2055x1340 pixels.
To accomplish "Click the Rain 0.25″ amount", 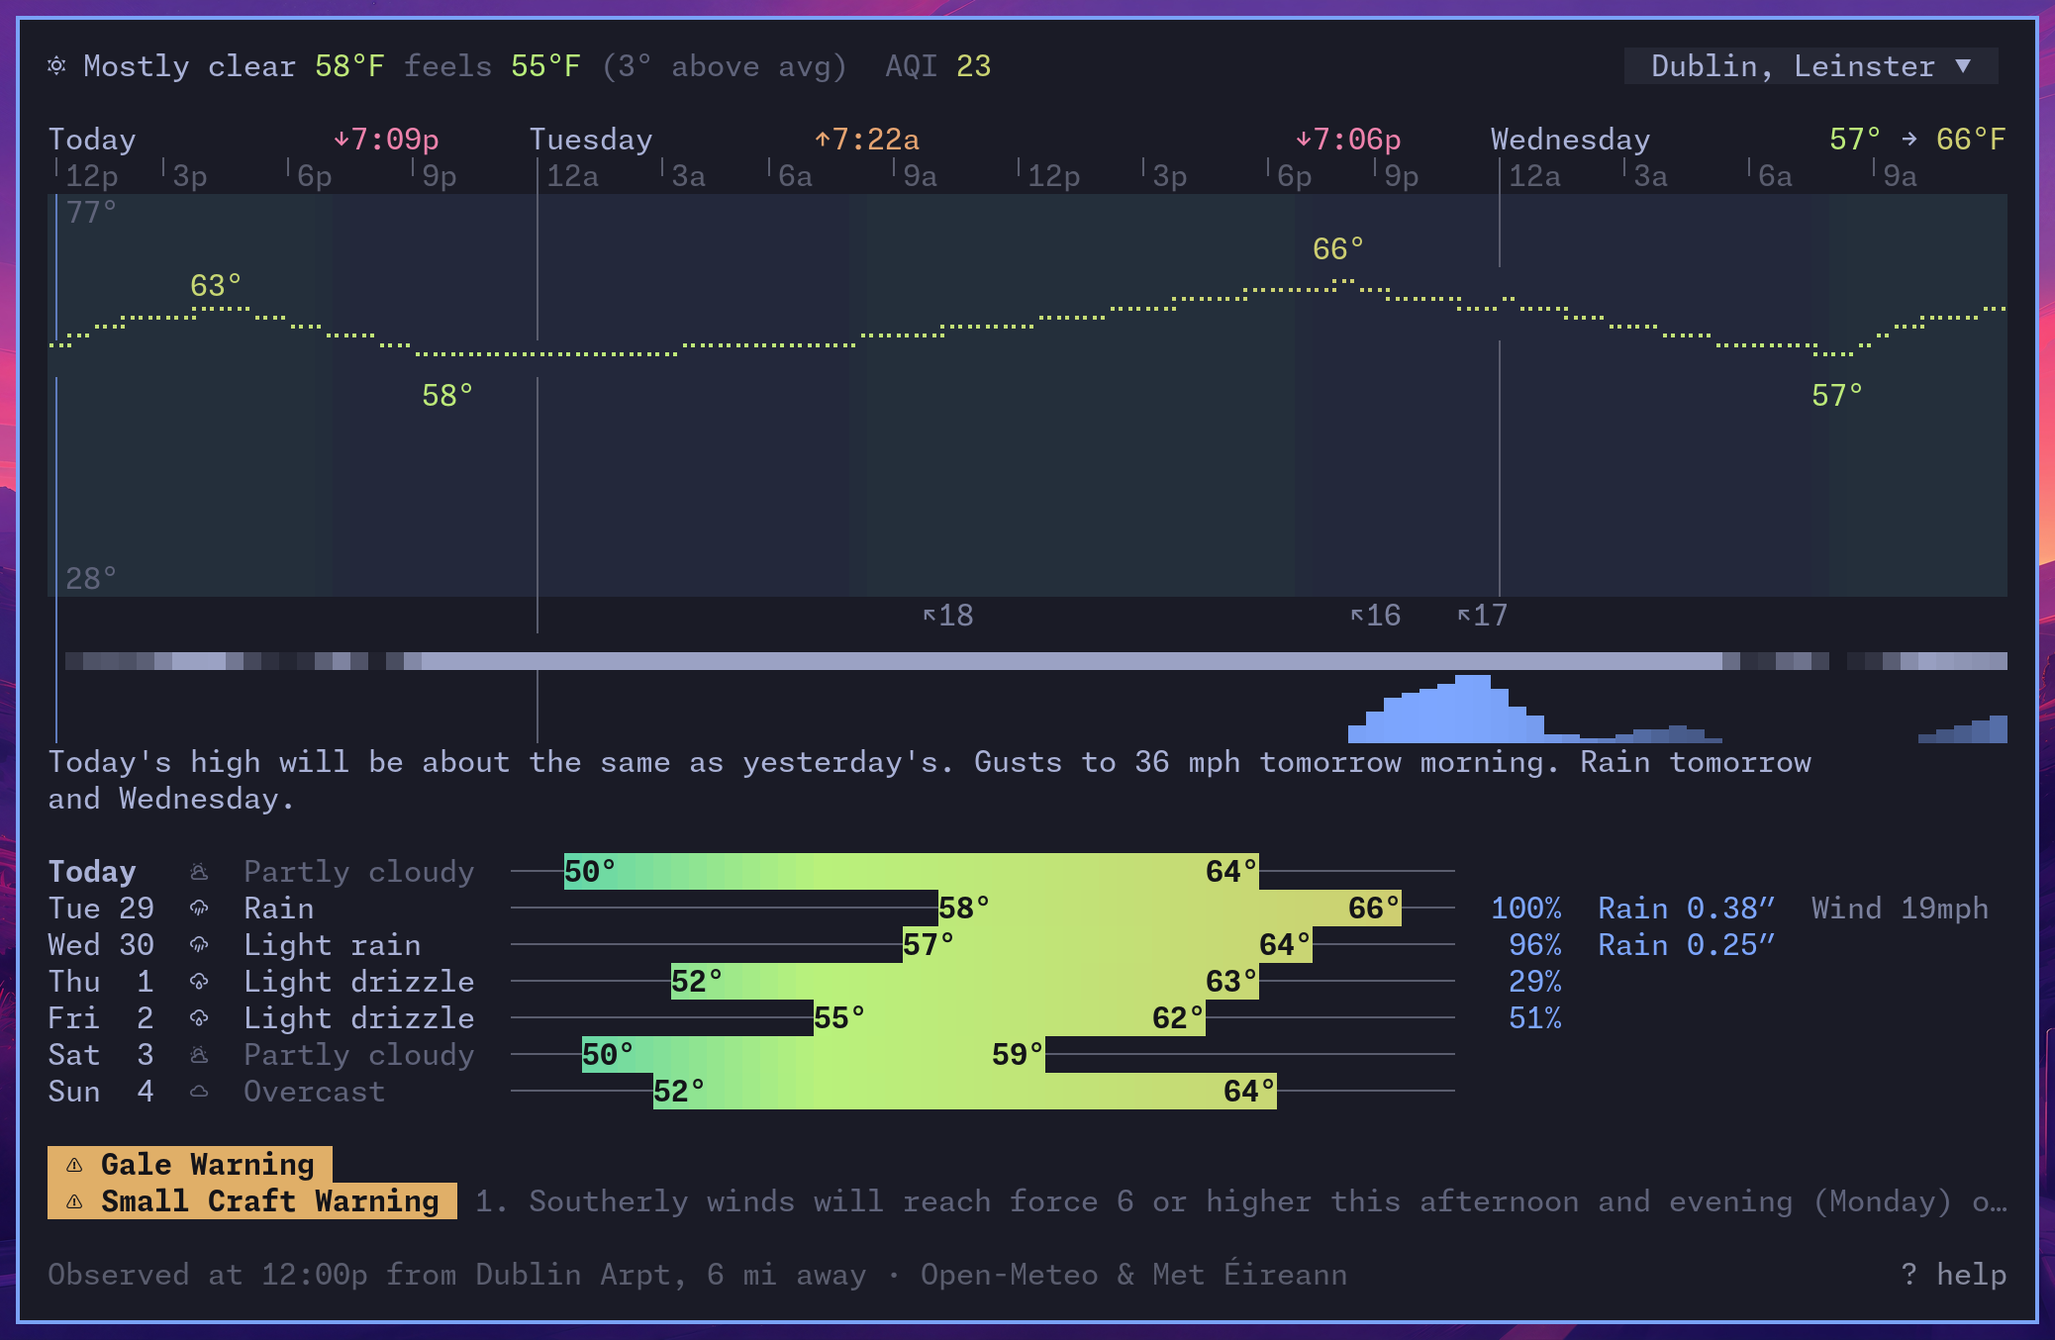I will (1687, 945).
